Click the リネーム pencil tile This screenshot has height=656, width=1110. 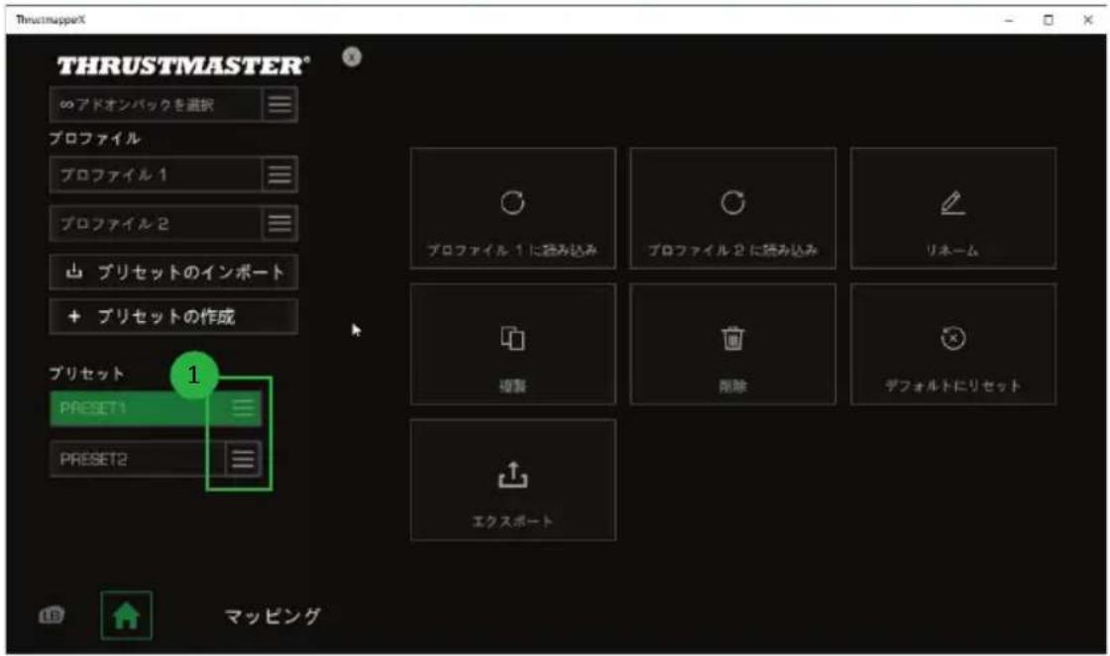[952, 208]
